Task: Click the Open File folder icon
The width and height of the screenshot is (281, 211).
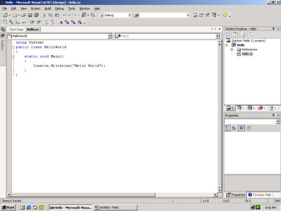Action: pos(23,15)
